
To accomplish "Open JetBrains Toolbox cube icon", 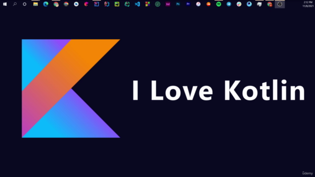I will pyautogui.click(x=87, y=4).
